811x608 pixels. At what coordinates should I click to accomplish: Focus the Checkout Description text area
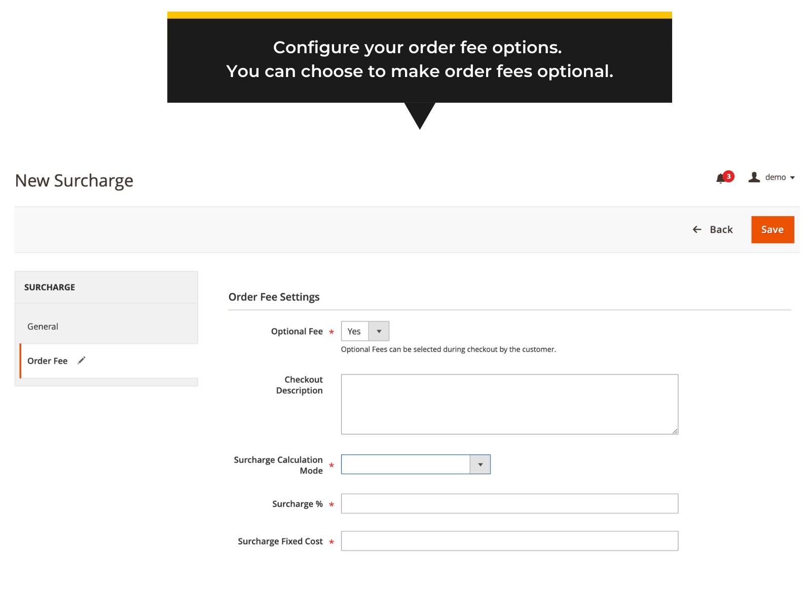pos(509,404)
